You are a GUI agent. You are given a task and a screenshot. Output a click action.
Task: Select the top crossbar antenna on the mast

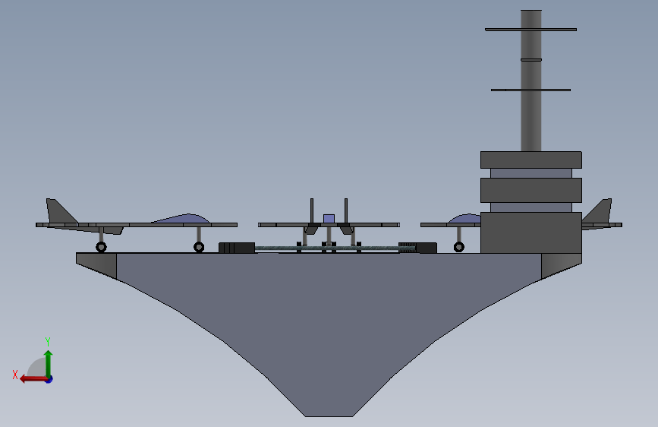530,30
